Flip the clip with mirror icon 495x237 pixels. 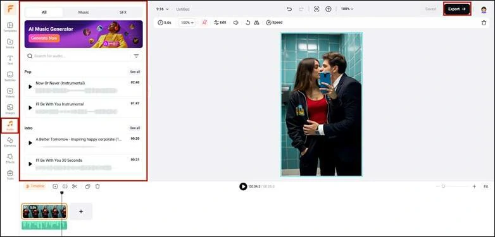point(256,23)
